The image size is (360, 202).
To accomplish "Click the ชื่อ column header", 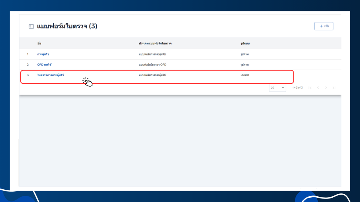I will click(x=39, y=43).
